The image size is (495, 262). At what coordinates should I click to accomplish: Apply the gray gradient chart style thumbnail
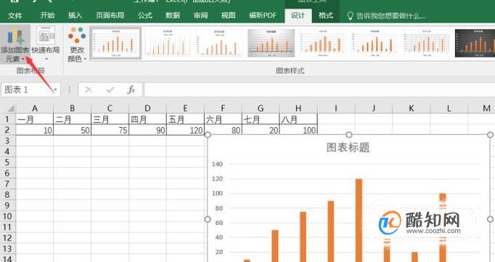271,43
